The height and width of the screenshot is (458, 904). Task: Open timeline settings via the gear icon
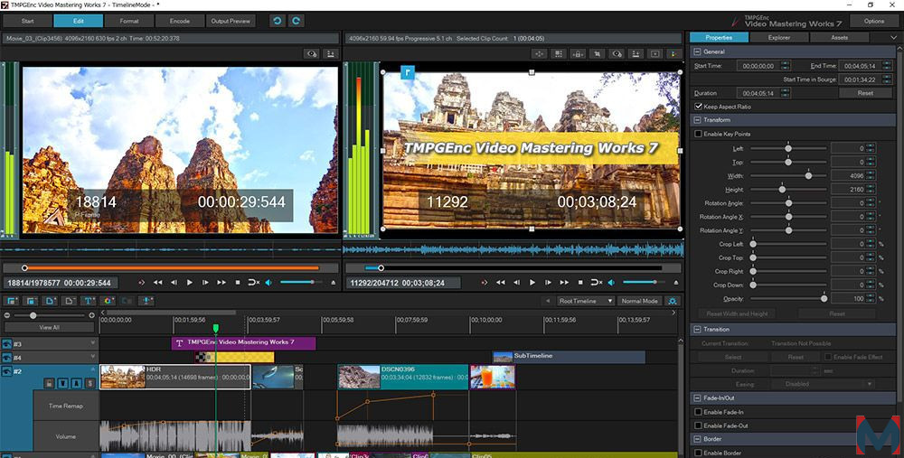tap(673, 301)
